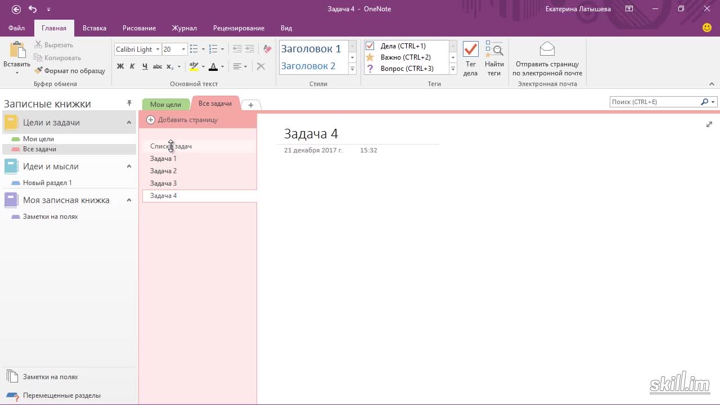Screen dimensions: 720x405
Task: Open the Calibri Light font name dropdown
Action: (158, 49)
